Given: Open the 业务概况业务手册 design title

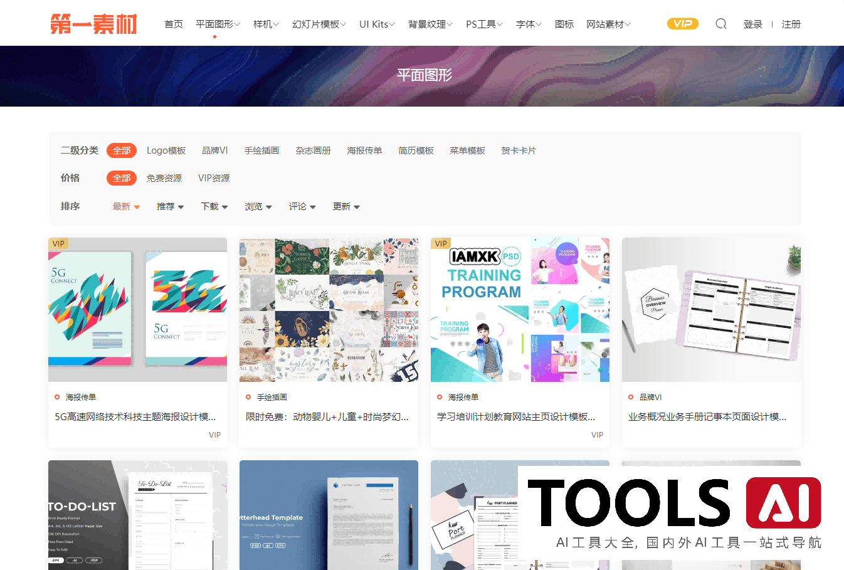Looking at the screenshot, I should point(707,417).
